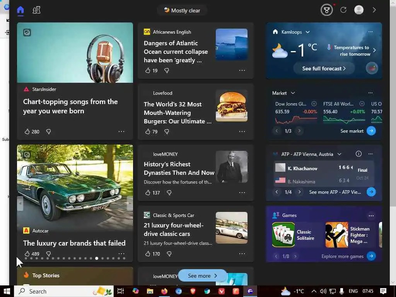
Task: Go to next market page arrow
Action: 299,131
